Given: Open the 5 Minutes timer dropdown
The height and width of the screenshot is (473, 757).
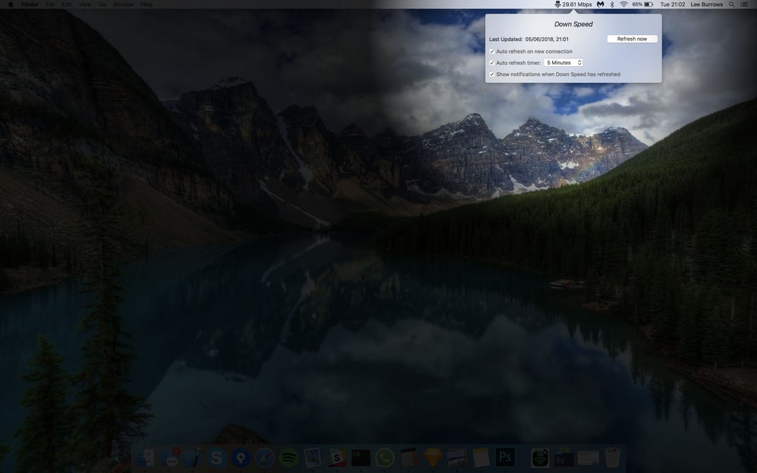Looking at the screenshot, I should (x=563, y=63).
